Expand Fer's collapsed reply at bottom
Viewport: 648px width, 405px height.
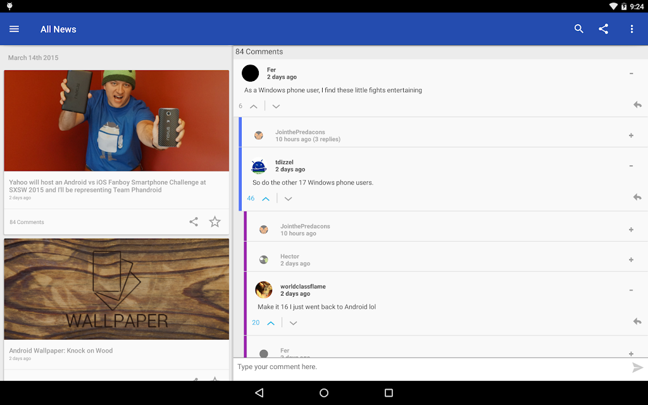tap(631, 354)
